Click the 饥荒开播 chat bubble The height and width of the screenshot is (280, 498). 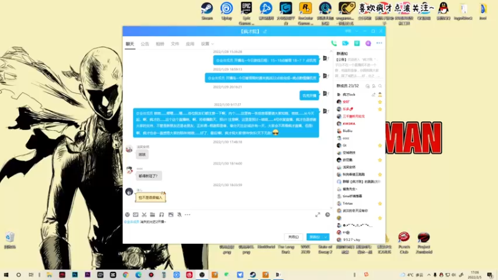click(x=309, y=95)
